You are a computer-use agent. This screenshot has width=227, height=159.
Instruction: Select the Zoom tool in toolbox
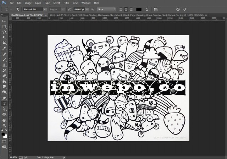click(4, 125)
